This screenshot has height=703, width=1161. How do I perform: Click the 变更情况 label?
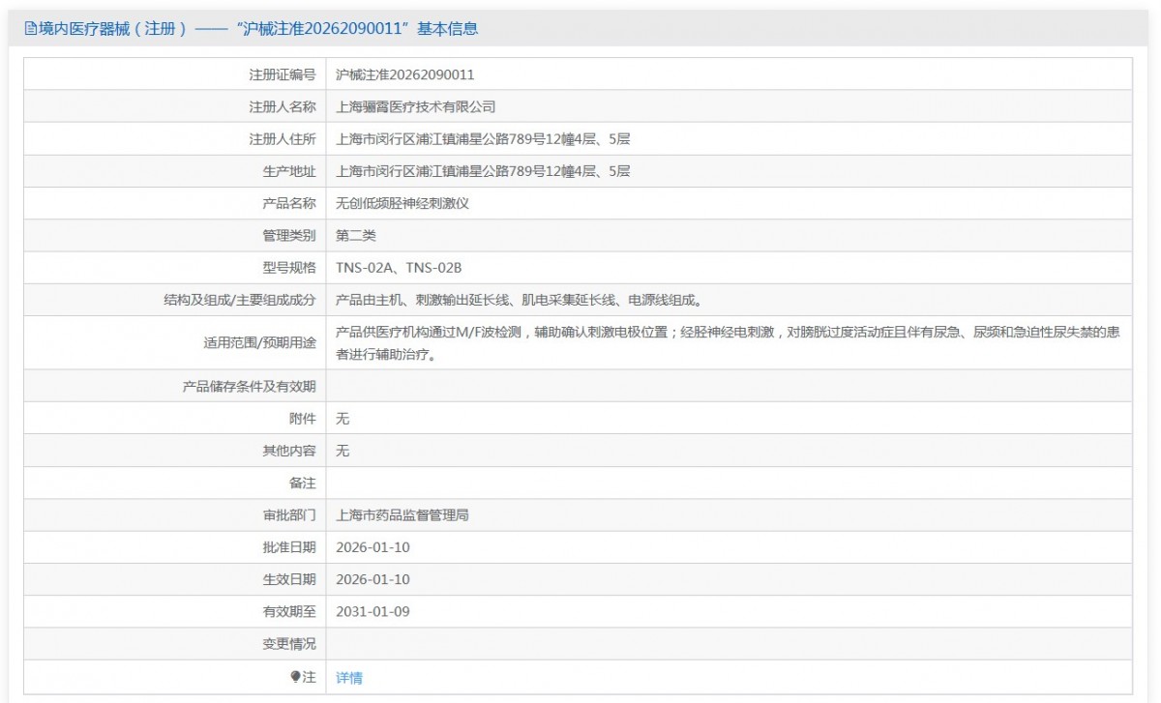point(289,644)
